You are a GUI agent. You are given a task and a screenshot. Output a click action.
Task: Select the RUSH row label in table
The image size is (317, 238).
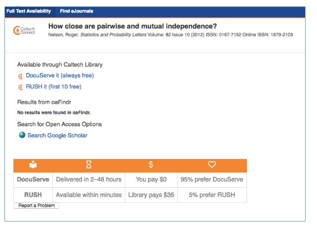pyautogui.click(x=33, y=195)
